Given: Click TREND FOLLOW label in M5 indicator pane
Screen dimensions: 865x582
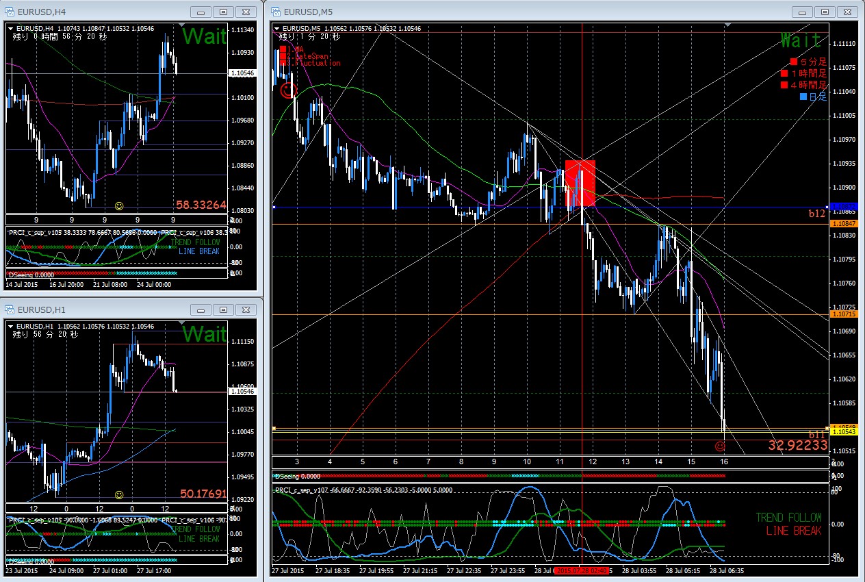Looking at the screenshot, I should click(788, 518).
